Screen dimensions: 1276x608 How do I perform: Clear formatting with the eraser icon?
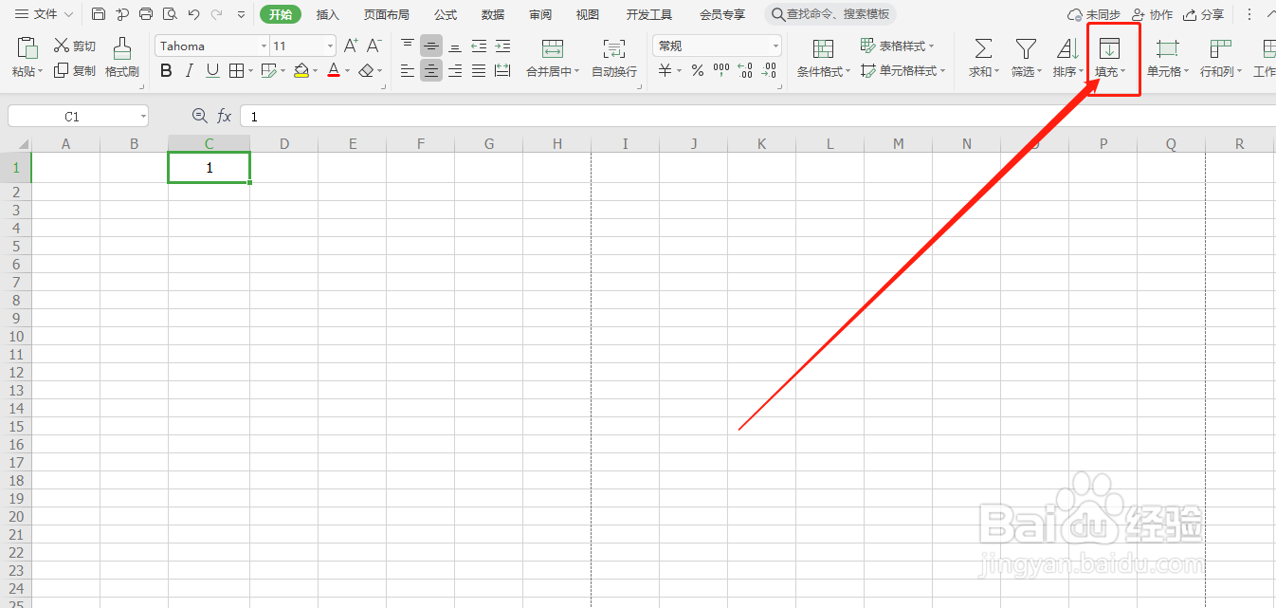(367, 70)
